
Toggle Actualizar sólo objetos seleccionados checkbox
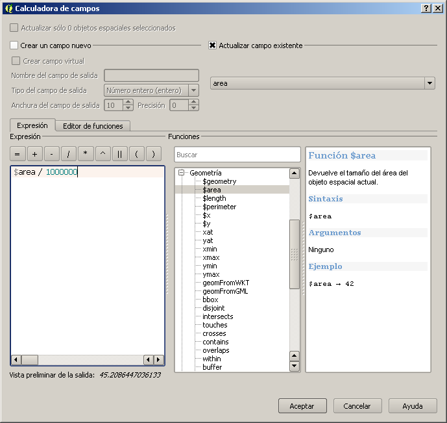click(14, 28)
